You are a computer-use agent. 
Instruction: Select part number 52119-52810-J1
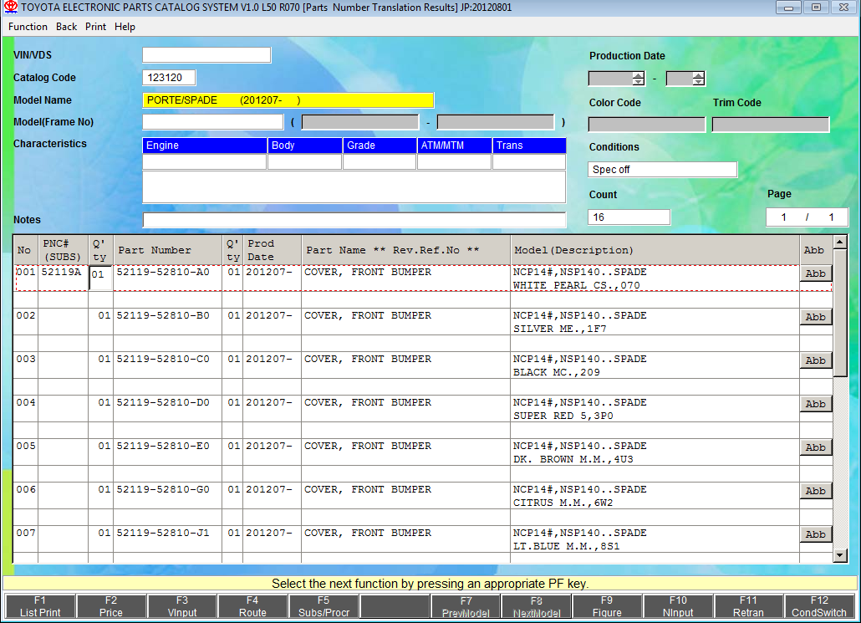pyautogui.click(x=162, y=533)
